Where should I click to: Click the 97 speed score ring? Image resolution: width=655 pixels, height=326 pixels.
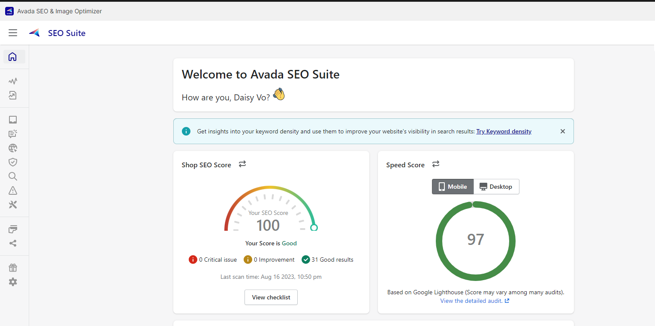(476, 241)
